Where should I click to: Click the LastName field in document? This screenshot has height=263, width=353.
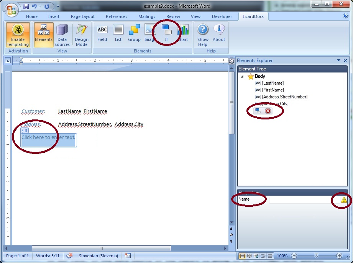[x=69, y=111]
